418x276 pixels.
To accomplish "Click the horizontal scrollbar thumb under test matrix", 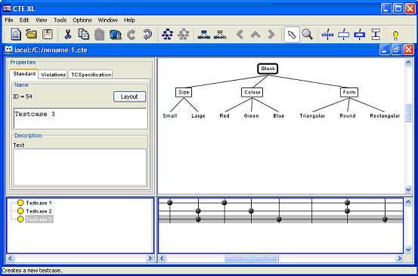I will click(252, 258).
